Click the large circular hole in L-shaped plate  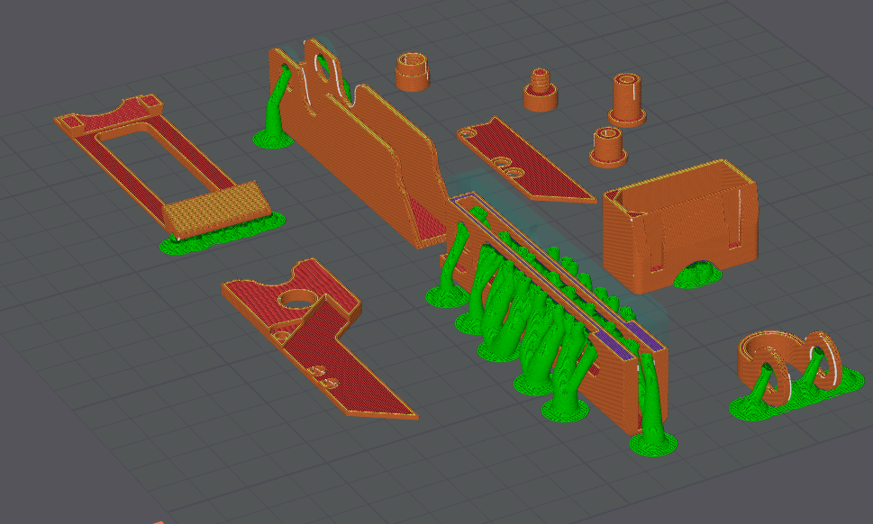click(x=296, y=301)
